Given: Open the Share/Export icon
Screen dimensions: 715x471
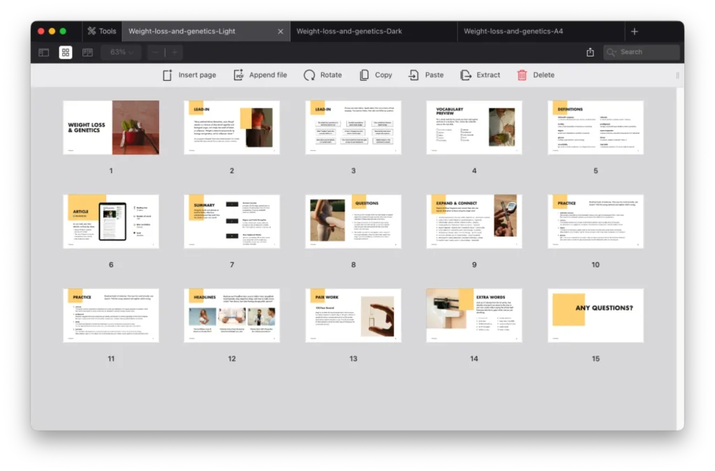Looking at the screenshot, I should point(589,52).
